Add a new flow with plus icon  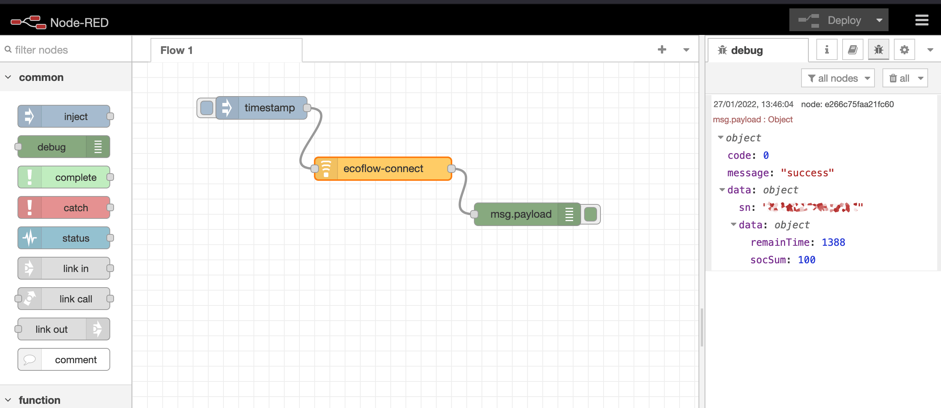[662, 50]
